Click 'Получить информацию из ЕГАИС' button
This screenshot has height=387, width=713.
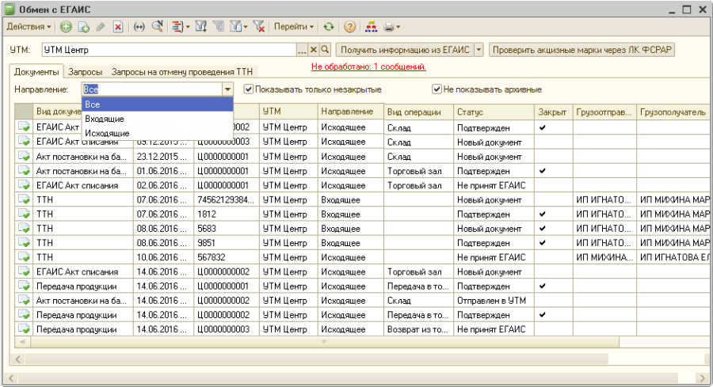(405, 50)
